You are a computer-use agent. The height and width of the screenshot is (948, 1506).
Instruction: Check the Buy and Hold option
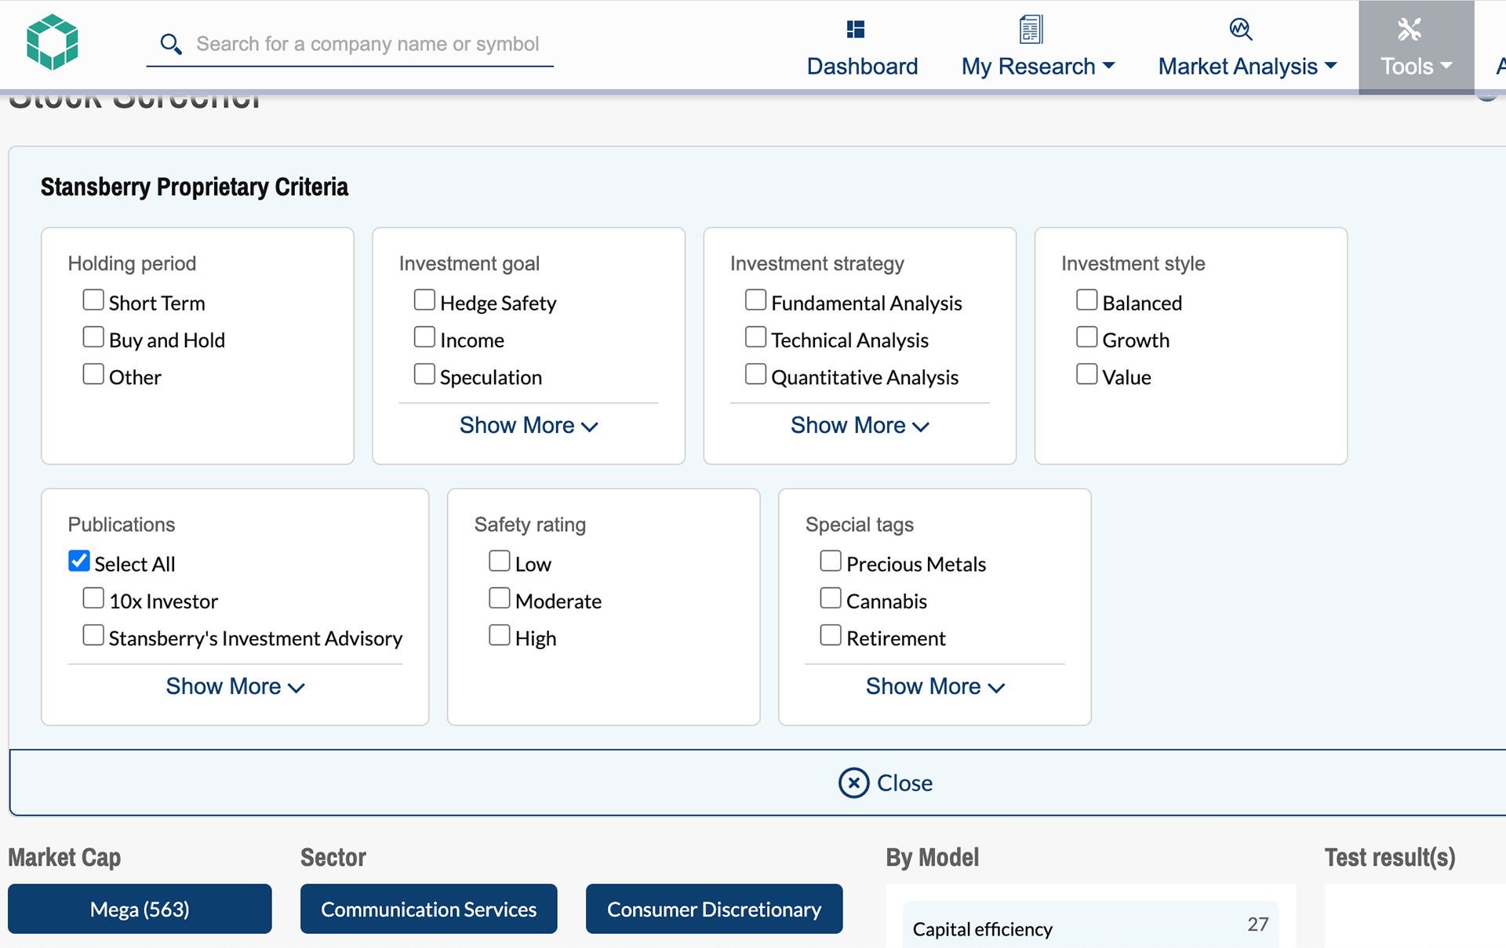pyautogui.click(x=93, y=336)
